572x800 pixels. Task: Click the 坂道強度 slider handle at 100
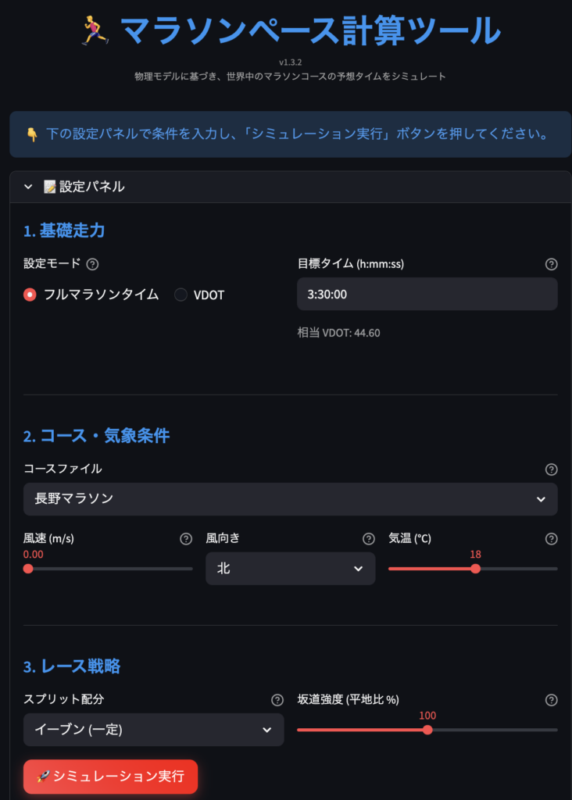point(427,730)
